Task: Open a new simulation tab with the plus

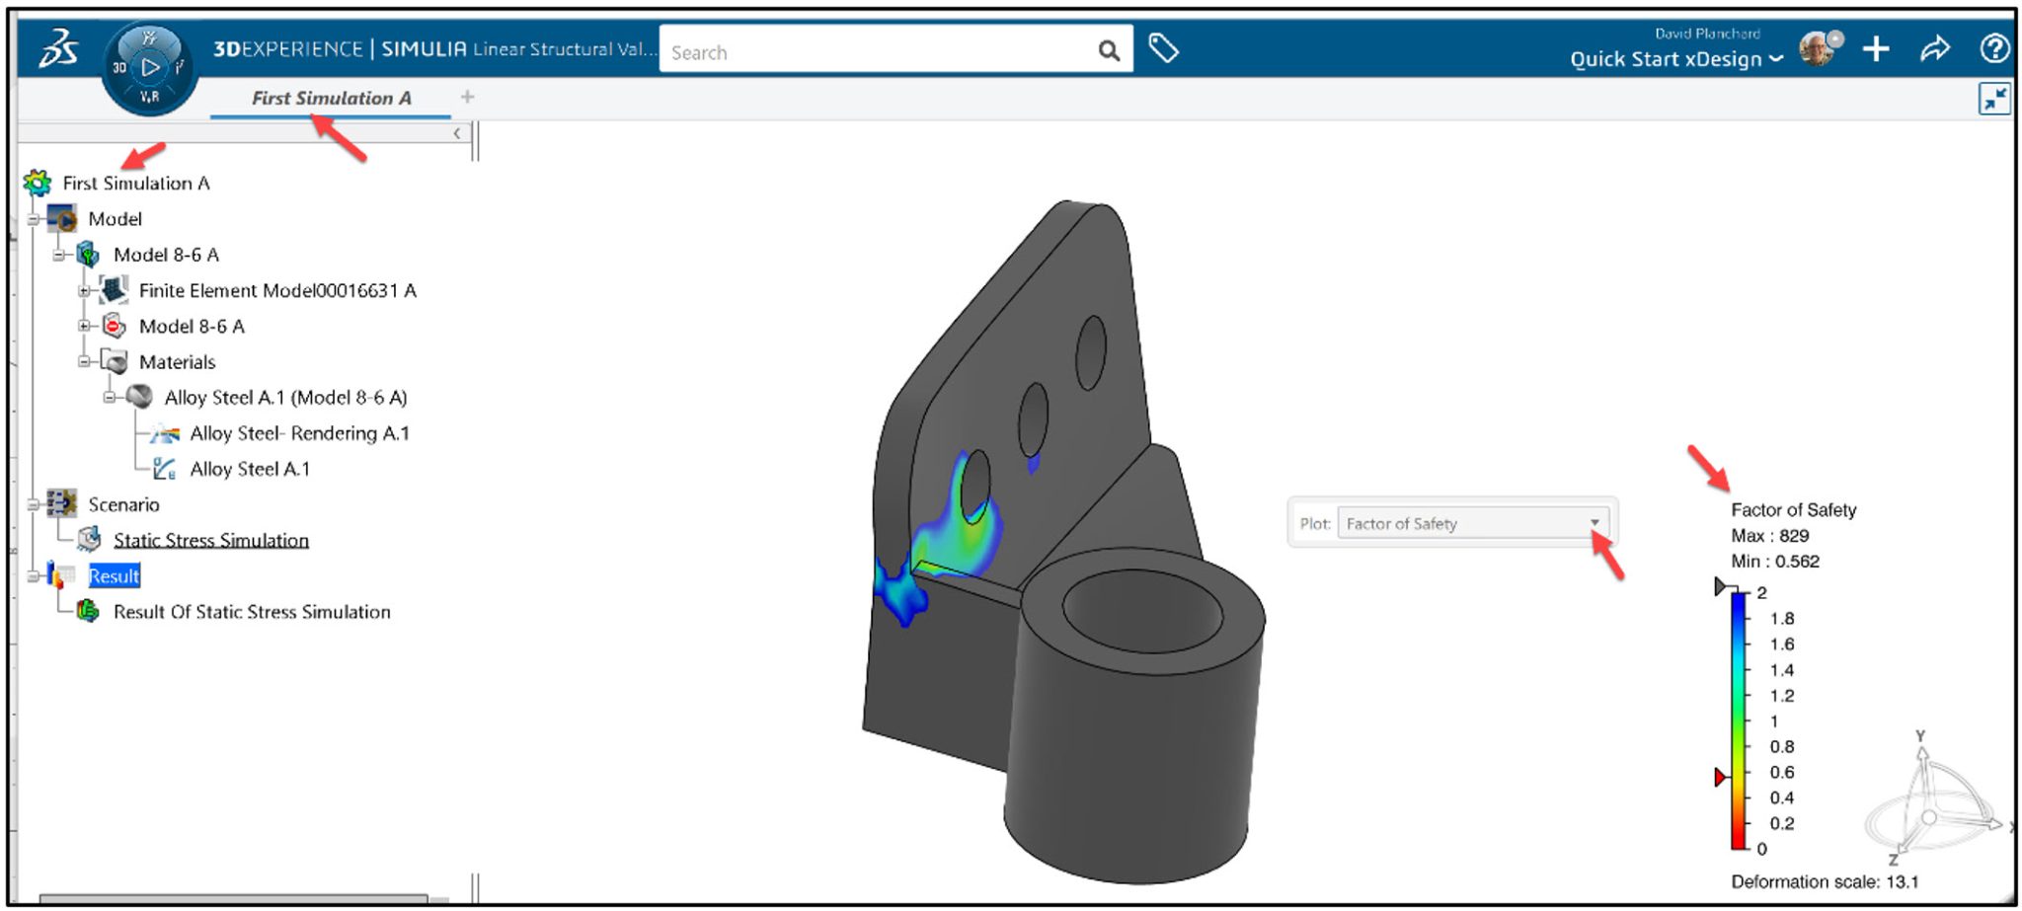Action: 467,97
